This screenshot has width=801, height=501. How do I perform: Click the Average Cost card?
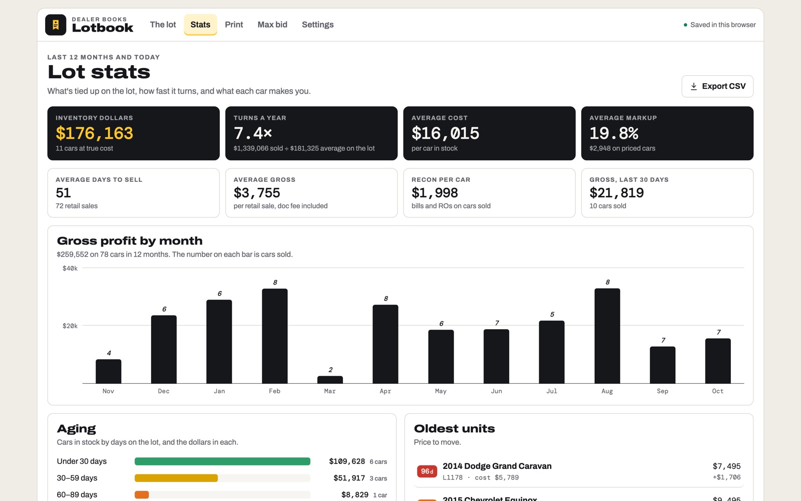[489, 133]
